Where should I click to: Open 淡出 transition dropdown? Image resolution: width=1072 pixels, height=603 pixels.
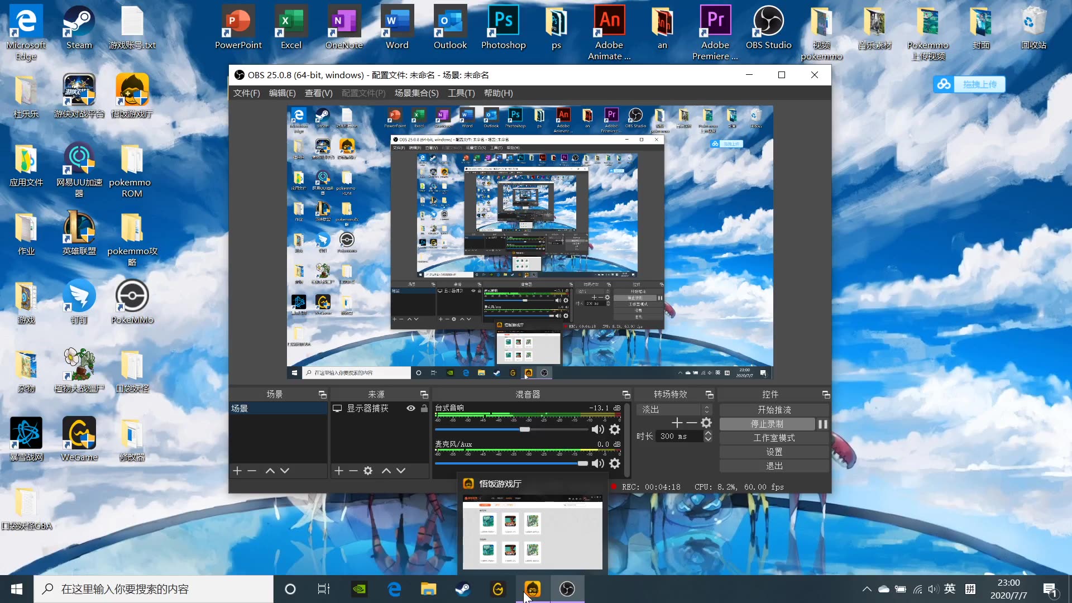pos(674,409)
